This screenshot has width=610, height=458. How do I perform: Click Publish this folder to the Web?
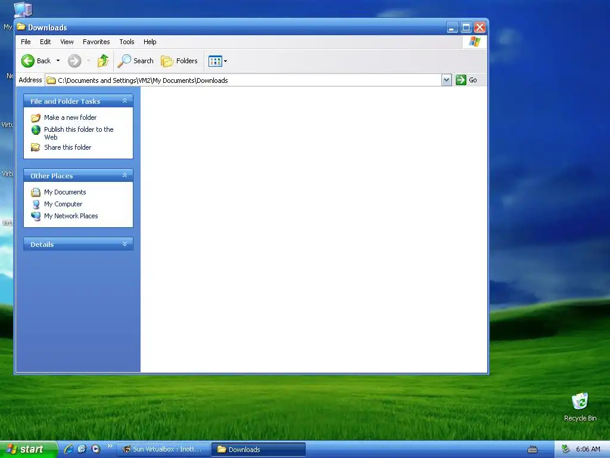79,133
